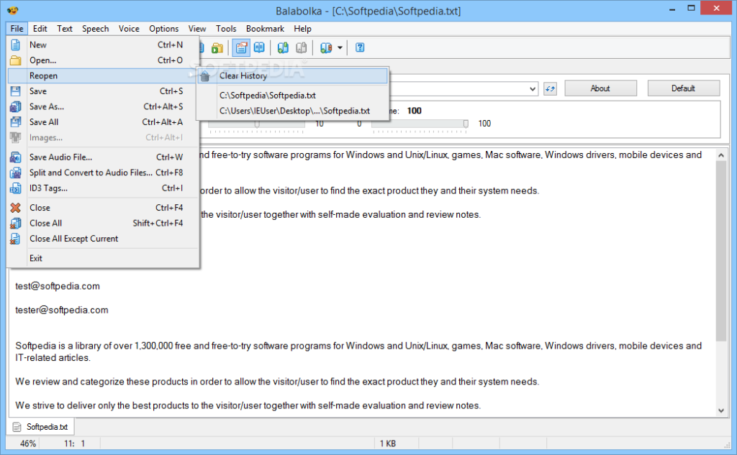The image size is (737, 455).
Task: Click the add-dictionary icon with green plus
Action: point(282,47)
